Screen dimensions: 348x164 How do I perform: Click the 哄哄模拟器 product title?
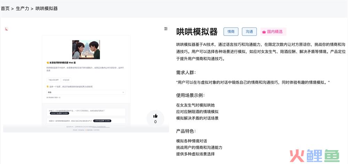point(197,32)
